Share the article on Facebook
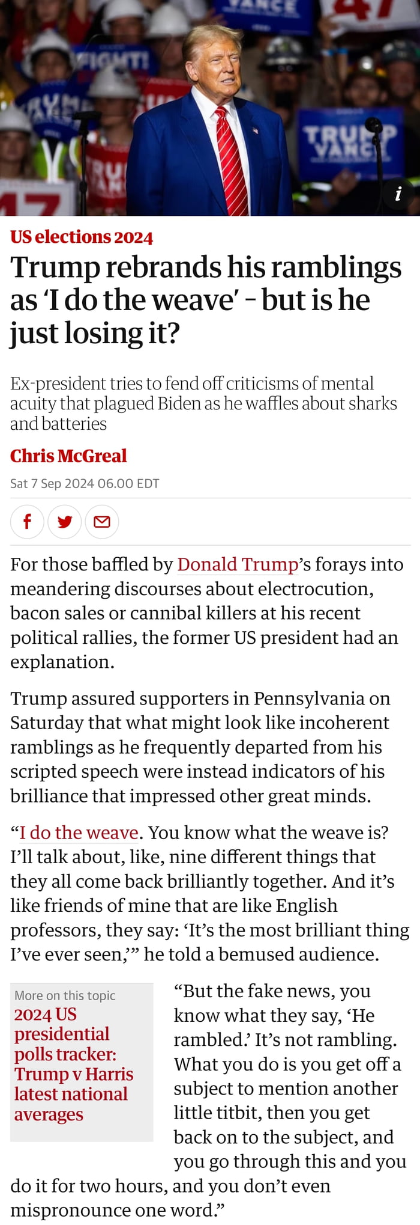 tap(27, 521)
